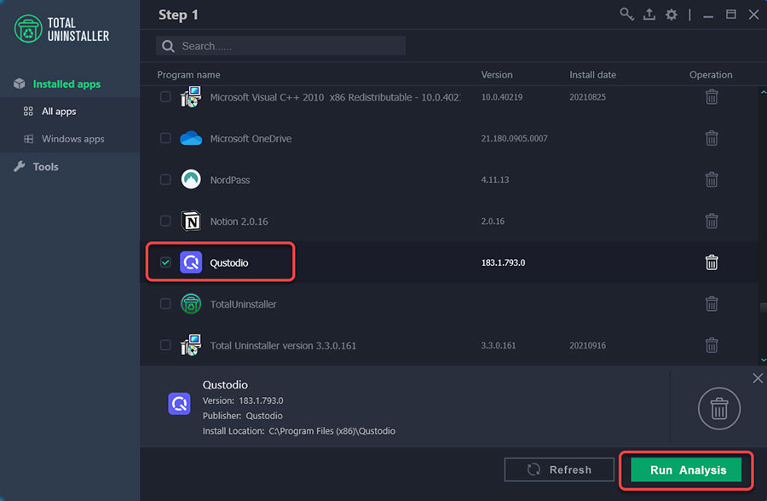
Task: Click NordPass version 4.11.13
Action: pyautogui.click(x=494, y=180)
